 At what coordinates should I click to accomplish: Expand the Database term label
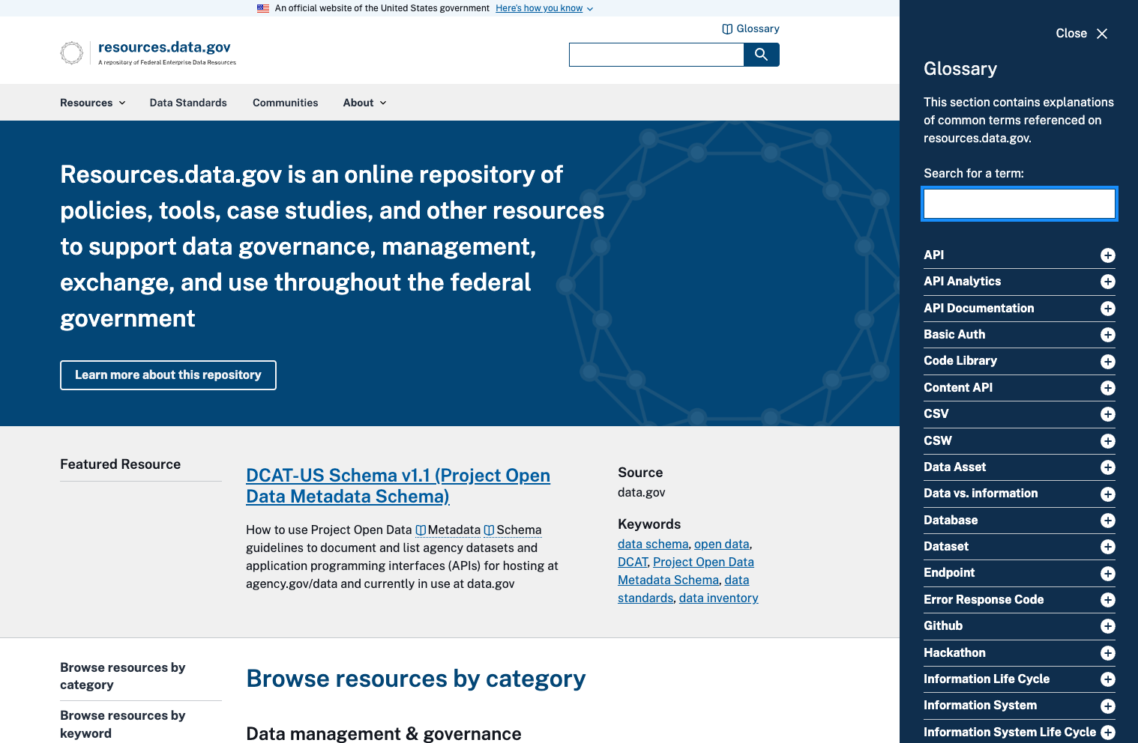click(x=951, y=521)
